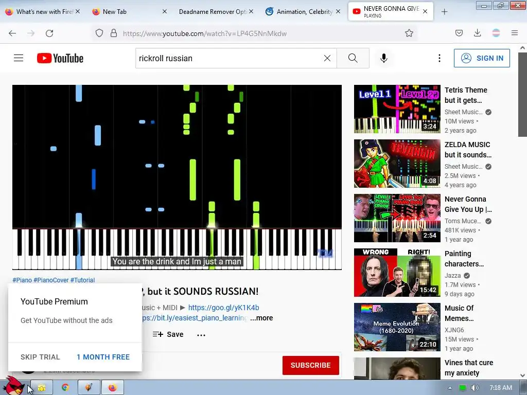This screenshot has height=395, width=527.
Task: Switch to Firefox taskbar button
Action: point(113,388)
